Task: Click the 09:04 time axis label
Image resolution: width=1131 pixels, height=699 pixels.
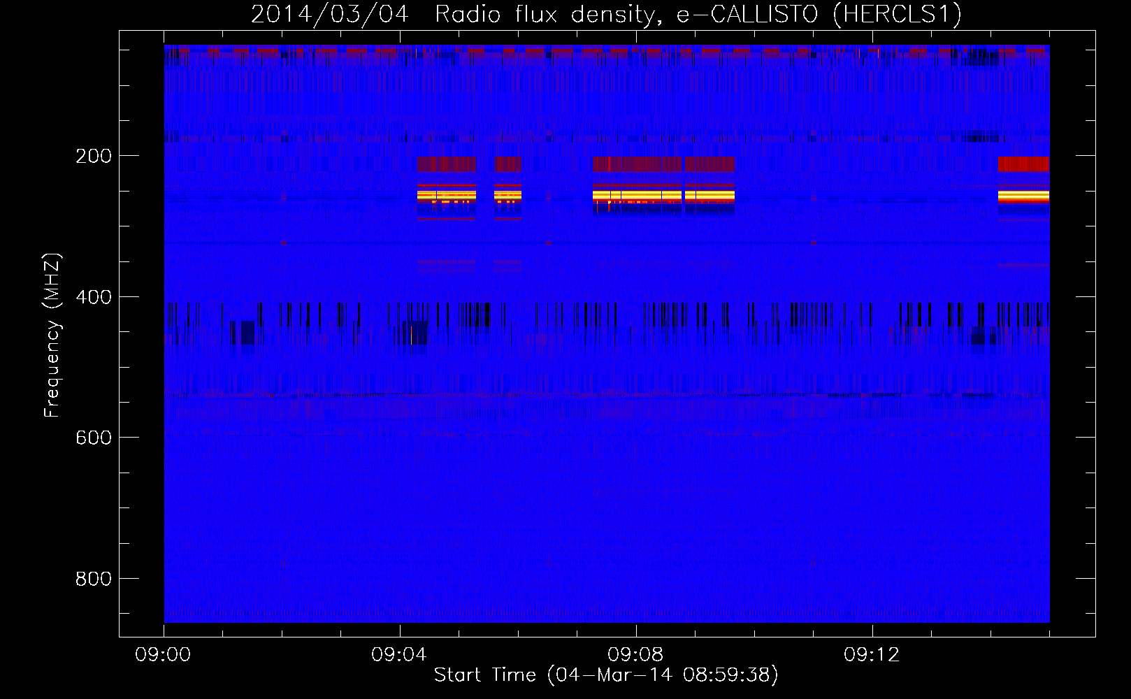Action: pyautogui.click(x=399, y=655)
